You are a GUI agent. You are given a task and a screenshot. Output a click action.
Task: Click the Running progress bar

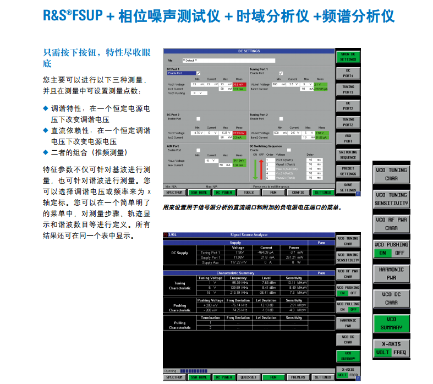tap(193, 371)
